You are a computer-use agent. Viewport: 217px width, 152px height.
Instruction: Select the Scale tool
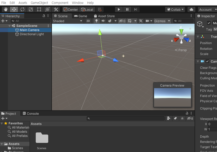pos(31,10)
